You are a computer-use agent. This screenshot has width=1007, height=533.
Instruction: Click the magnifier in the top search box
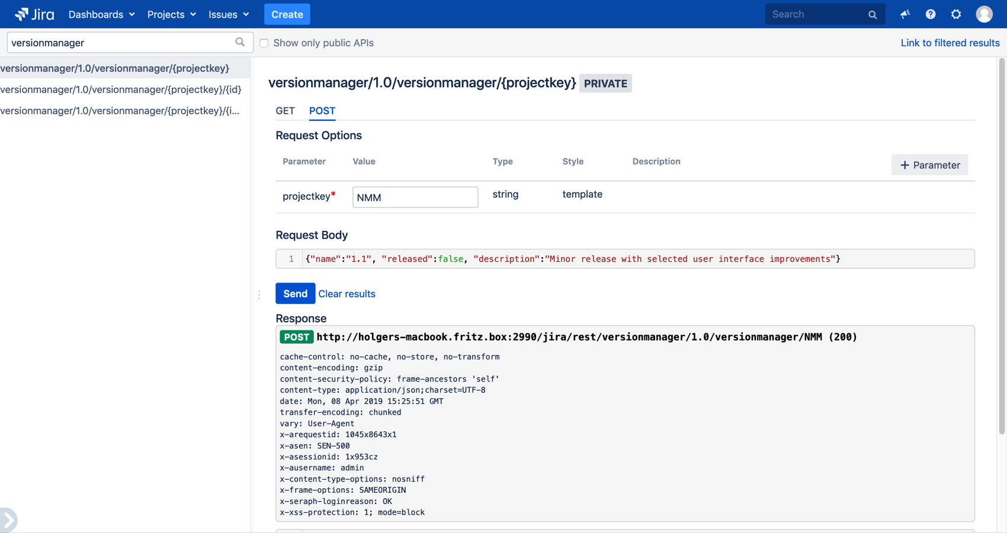[x=873, y=15]
